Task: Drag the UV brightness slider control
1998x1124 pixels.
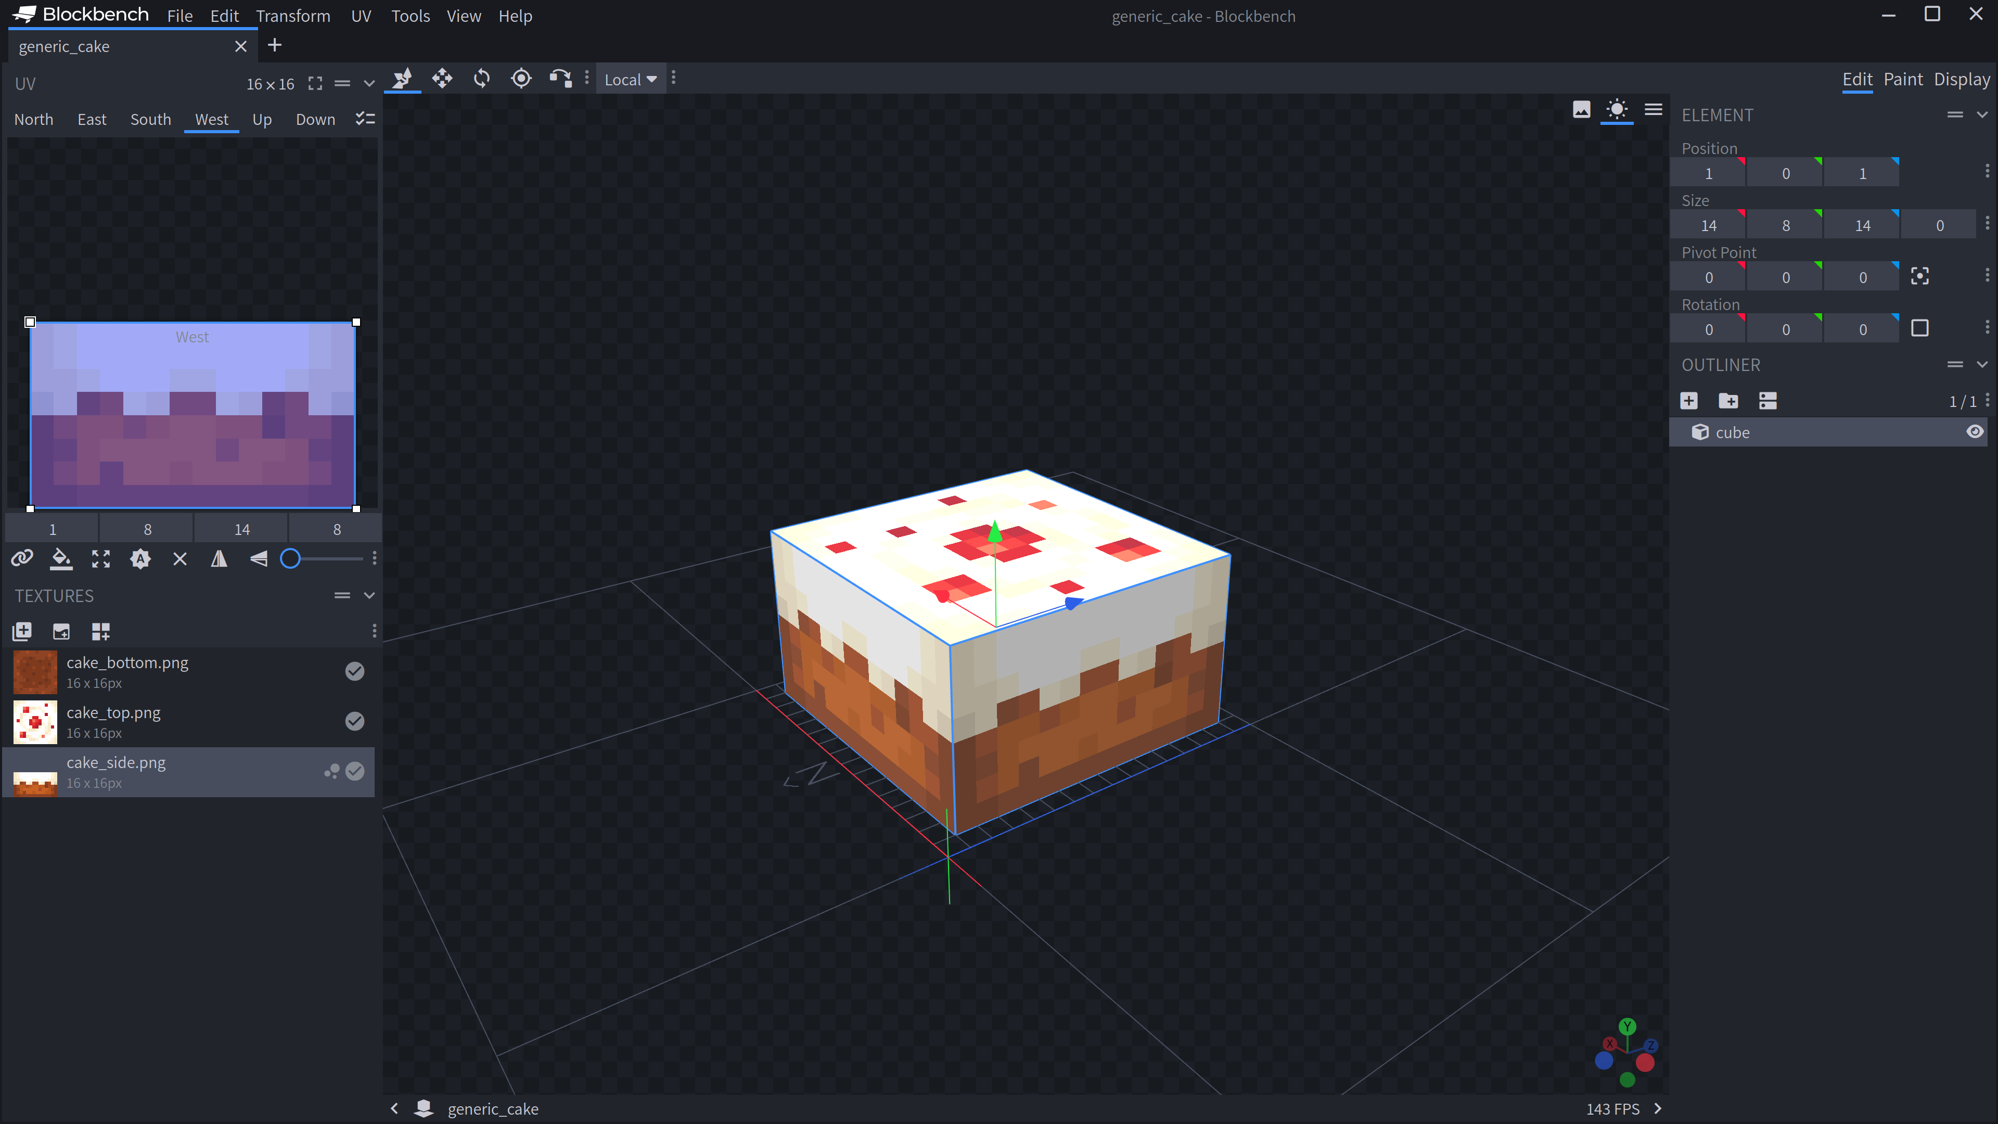Action: 292,558
